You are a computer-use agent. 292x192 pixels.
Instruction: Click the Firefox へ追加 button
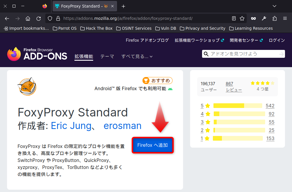pos(153,145)
